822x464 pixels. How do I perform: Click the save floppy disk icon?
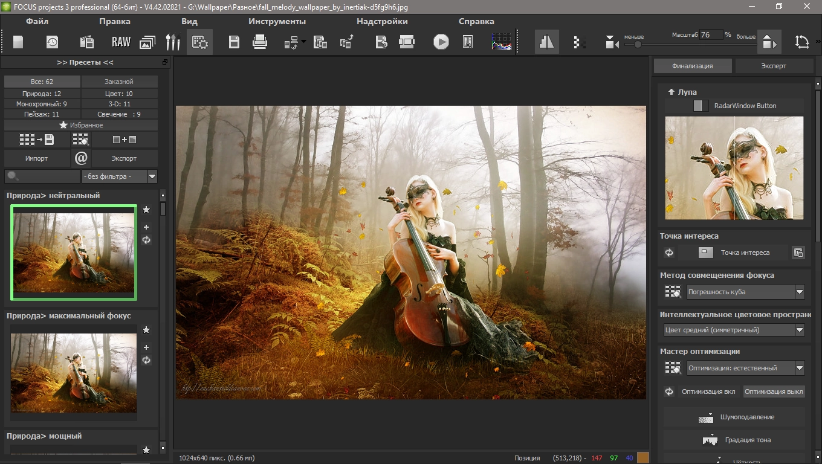pyautogui.click(x=235, y=42)
